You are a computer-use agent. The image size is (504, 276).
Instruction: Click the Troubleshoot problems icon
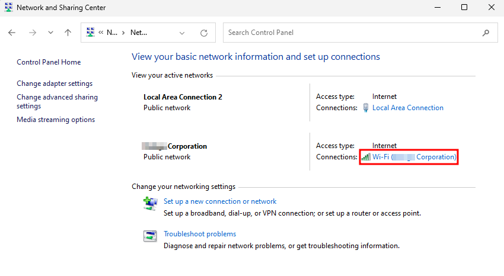[150, 236]
